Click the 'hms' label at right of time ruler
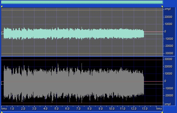This screenshot has width=177, height=113. tap(159, 109)
